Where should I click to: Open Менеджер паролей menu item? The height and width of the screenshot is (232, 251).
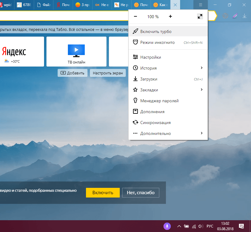[x=168, y=101]
